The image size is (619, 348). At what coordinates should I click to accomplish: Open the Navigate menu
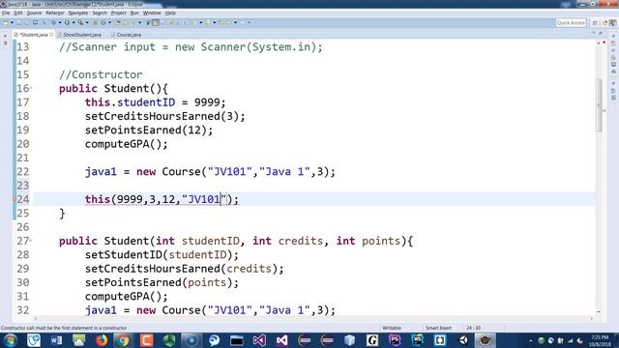[x=78, y=13]
